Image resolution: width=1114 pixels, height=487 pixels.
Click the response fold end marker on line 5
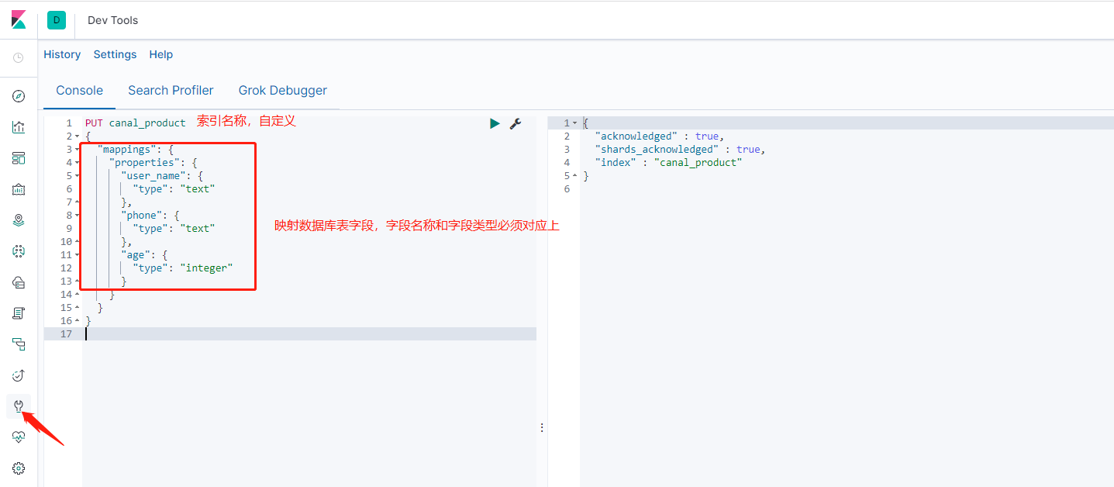coord(574,176)
